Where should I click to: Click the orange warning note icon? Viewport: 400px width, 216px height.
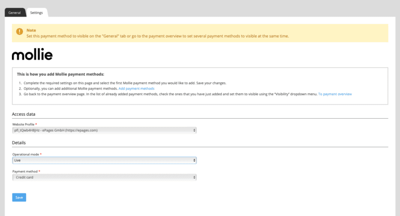(x=19, y=32)
